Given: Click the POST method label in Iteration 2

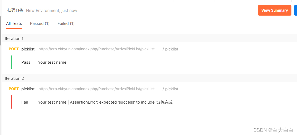Looking at the screenshot, I should pos(14,89).
